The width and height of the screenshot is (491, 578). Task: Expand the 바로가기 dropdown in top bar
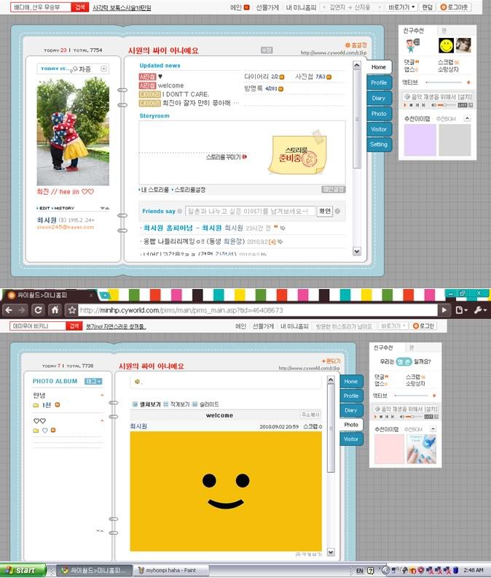(x=403, y=7)
